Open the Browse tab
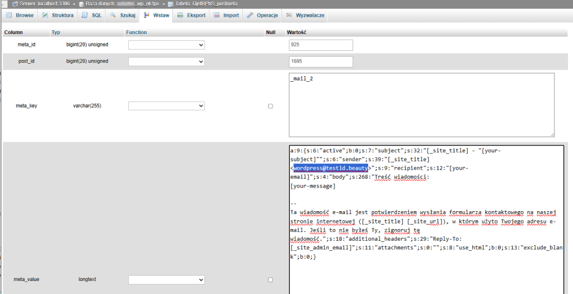Viewport: 573px width, 294px height. [20, 15]
